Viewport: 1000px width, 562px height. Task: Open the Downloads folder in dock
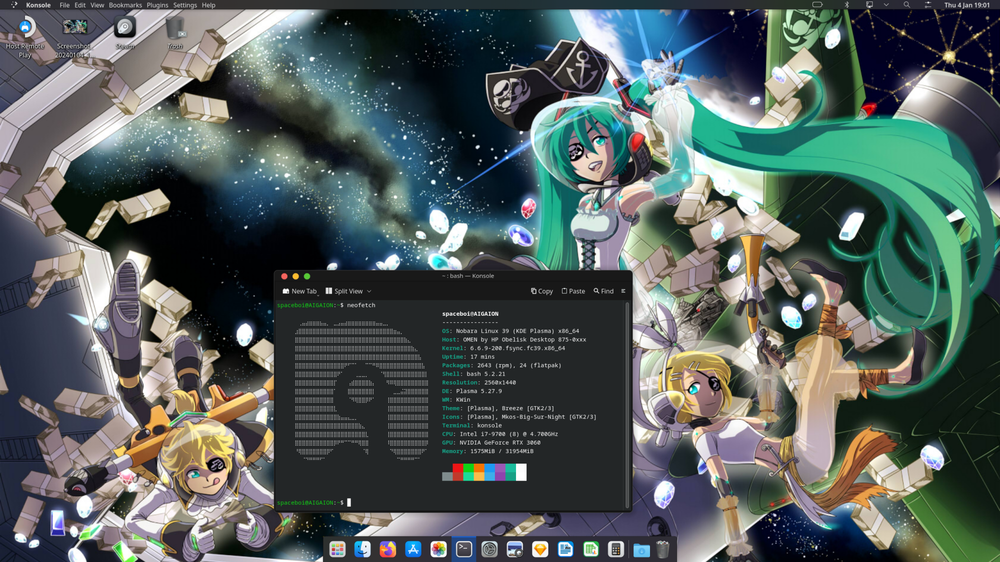click(641, 550)
